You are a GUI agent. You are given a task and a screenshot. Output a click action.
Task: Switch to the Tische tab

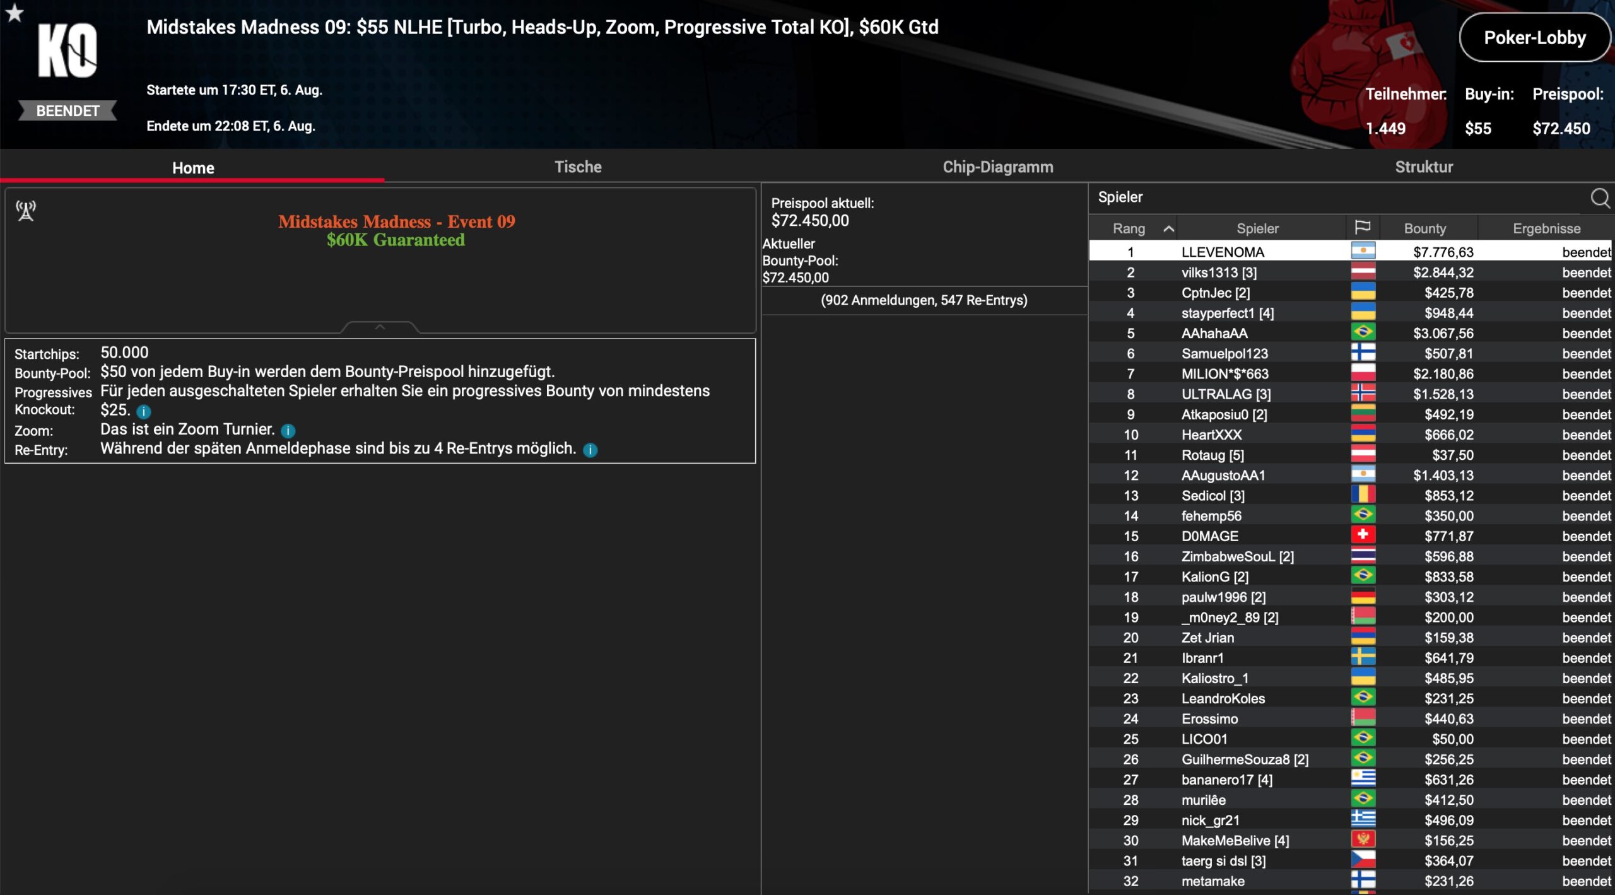pos(577,167)
